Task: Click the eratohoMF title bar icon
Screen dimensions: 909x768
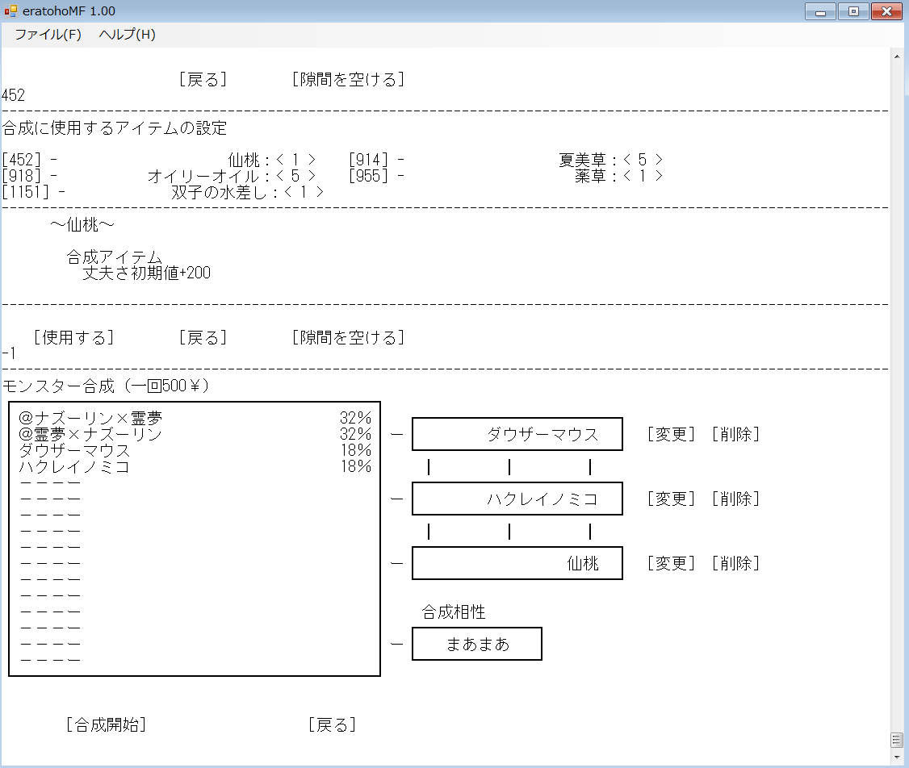Action: [10, 10]
